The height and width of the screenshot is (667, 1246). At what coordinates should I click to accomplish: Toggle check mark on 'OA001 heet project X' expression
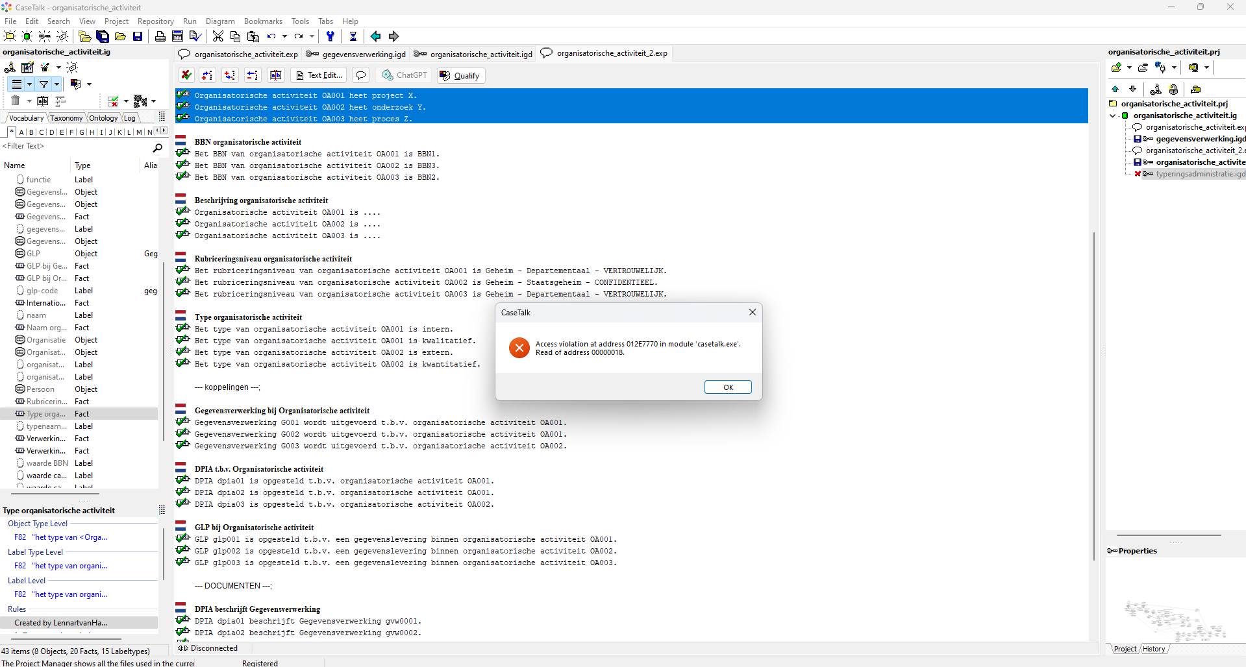coord(183,95)
